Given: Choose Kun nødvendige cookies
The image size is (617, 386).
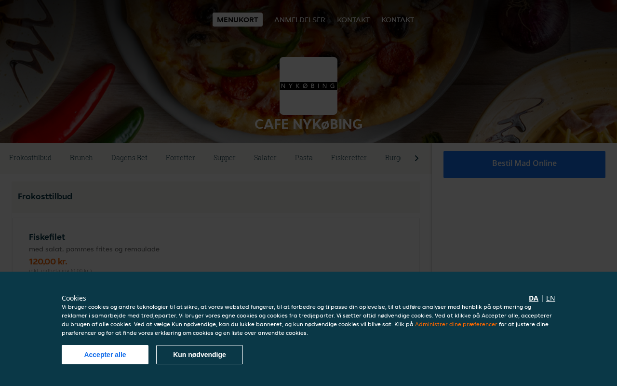Looking at the screenshot, I should (x=200, y=355).
